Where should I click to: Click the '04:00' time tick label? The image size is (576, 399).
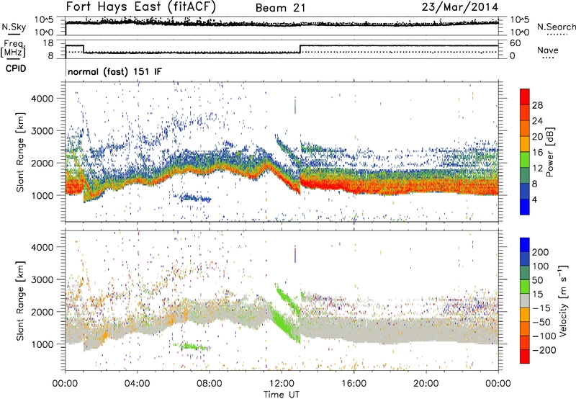point(138,384)
